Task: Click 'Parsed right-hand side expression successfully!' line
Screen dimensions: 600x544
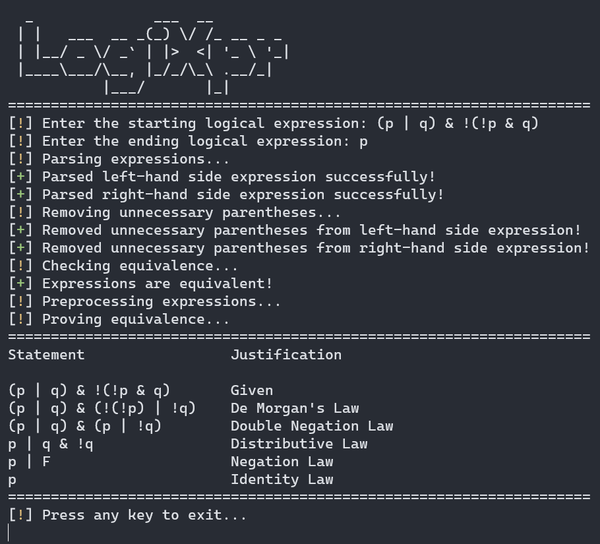Action: 226,195
